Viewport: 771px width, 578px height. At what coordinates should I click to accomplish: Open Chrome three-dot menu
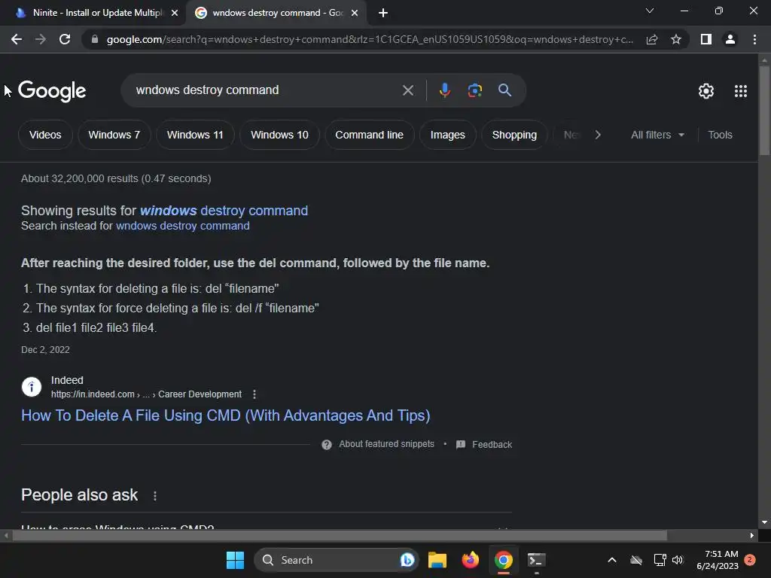[x=754, y=39]
